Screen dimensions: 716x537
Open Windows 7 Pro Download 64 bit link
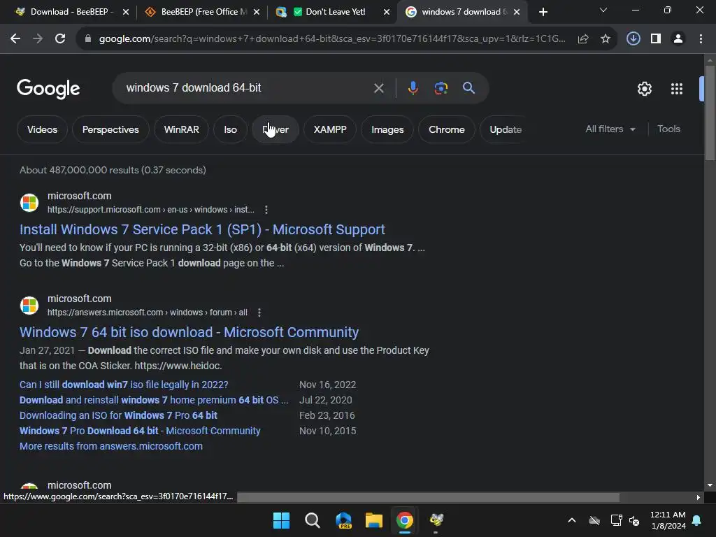[140, 431]
